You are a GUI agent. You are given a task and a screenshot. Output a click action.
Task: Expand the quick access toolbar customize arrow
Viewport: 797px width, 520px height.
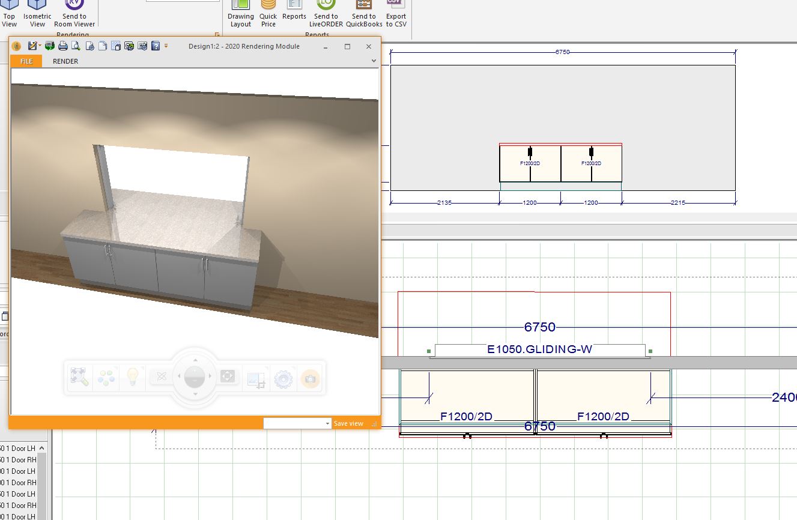(166, 46)
